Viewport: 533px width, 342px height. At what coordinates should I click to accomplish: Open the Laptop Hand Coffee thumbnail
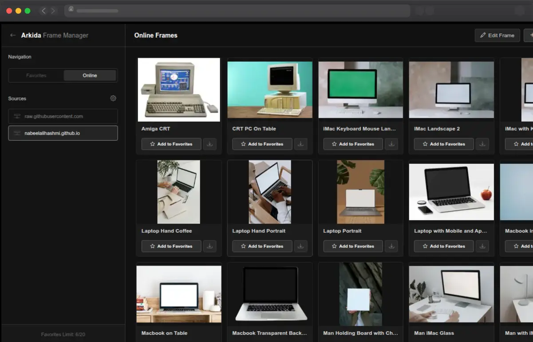point(179,192)
